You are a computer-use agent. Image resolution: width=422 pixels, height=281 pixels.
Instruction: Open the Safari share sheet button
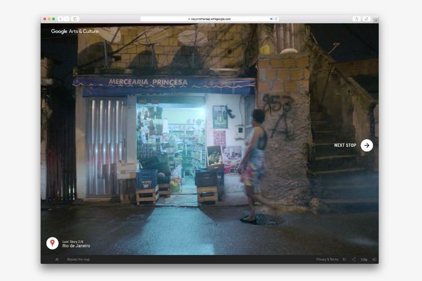(356, 19)
